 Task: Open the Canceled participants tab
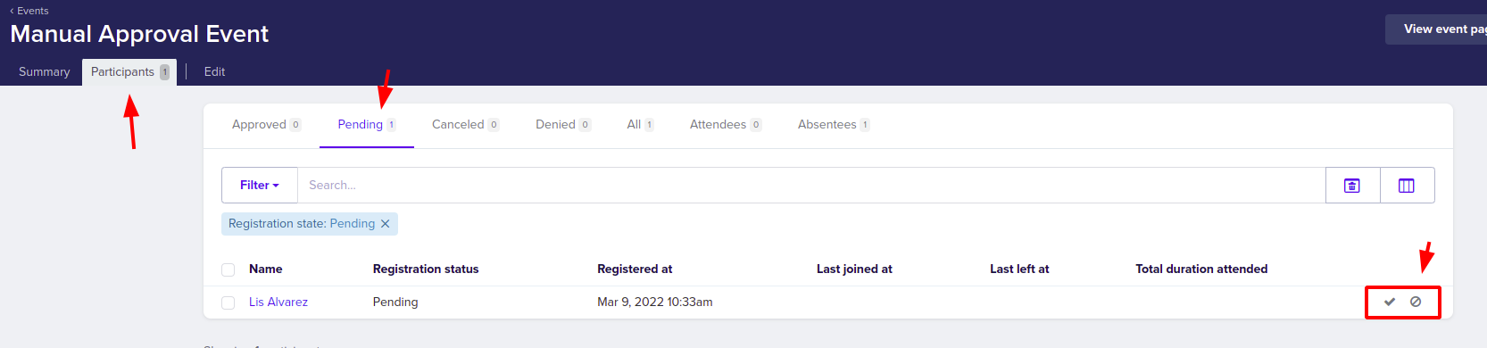[465, 124]
